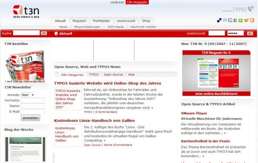
Task: Select the Open Source category tab
Action: click(113, 75)
